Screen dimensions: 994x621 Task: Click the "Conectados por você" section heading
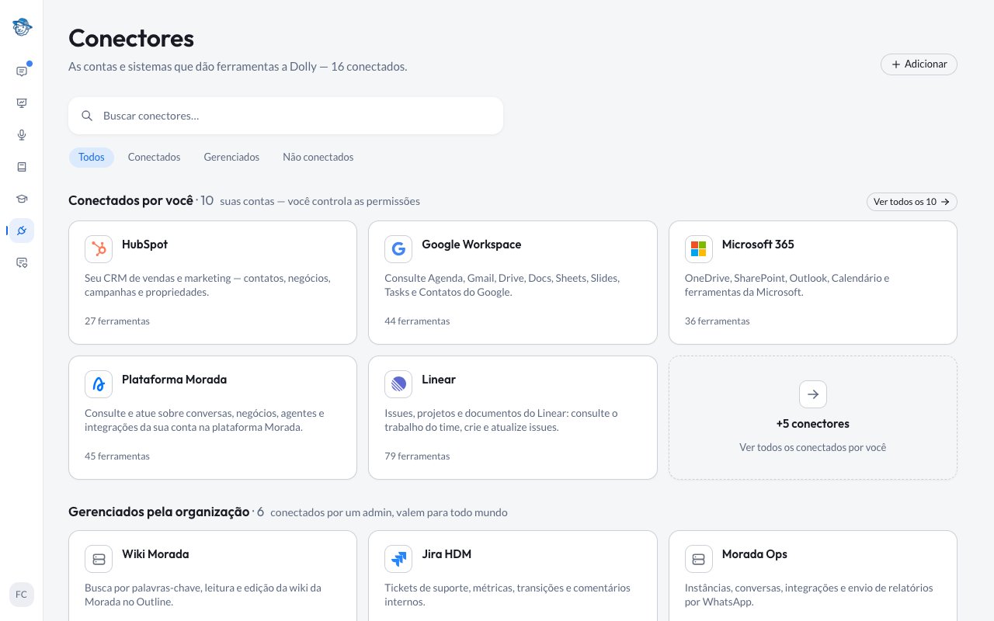click(x=130, y=201)
